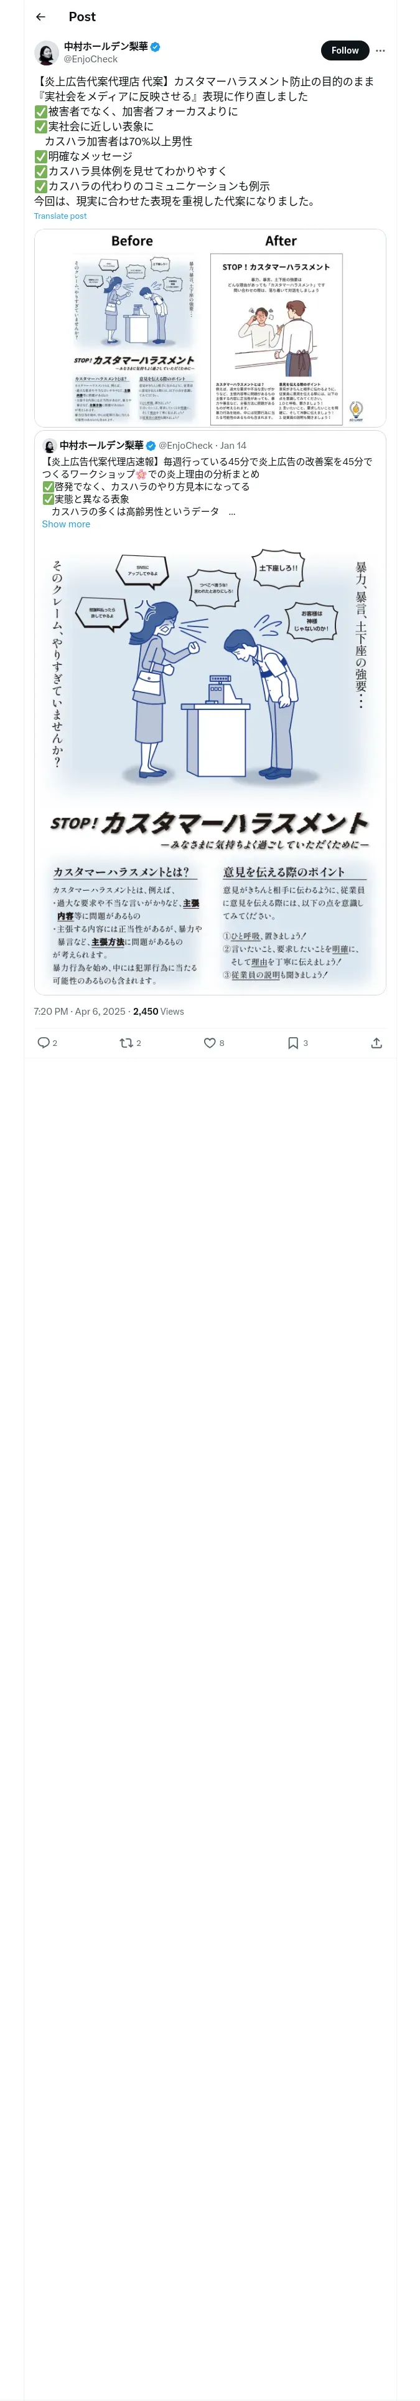Click the back arrow icon

tap(40, 17)
